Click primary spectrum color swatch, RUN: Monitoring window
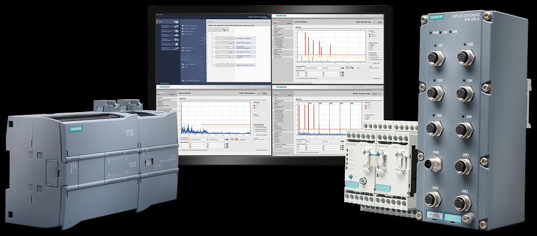The width and height of the screenshot is (537, 236). [x=343, y=68]
